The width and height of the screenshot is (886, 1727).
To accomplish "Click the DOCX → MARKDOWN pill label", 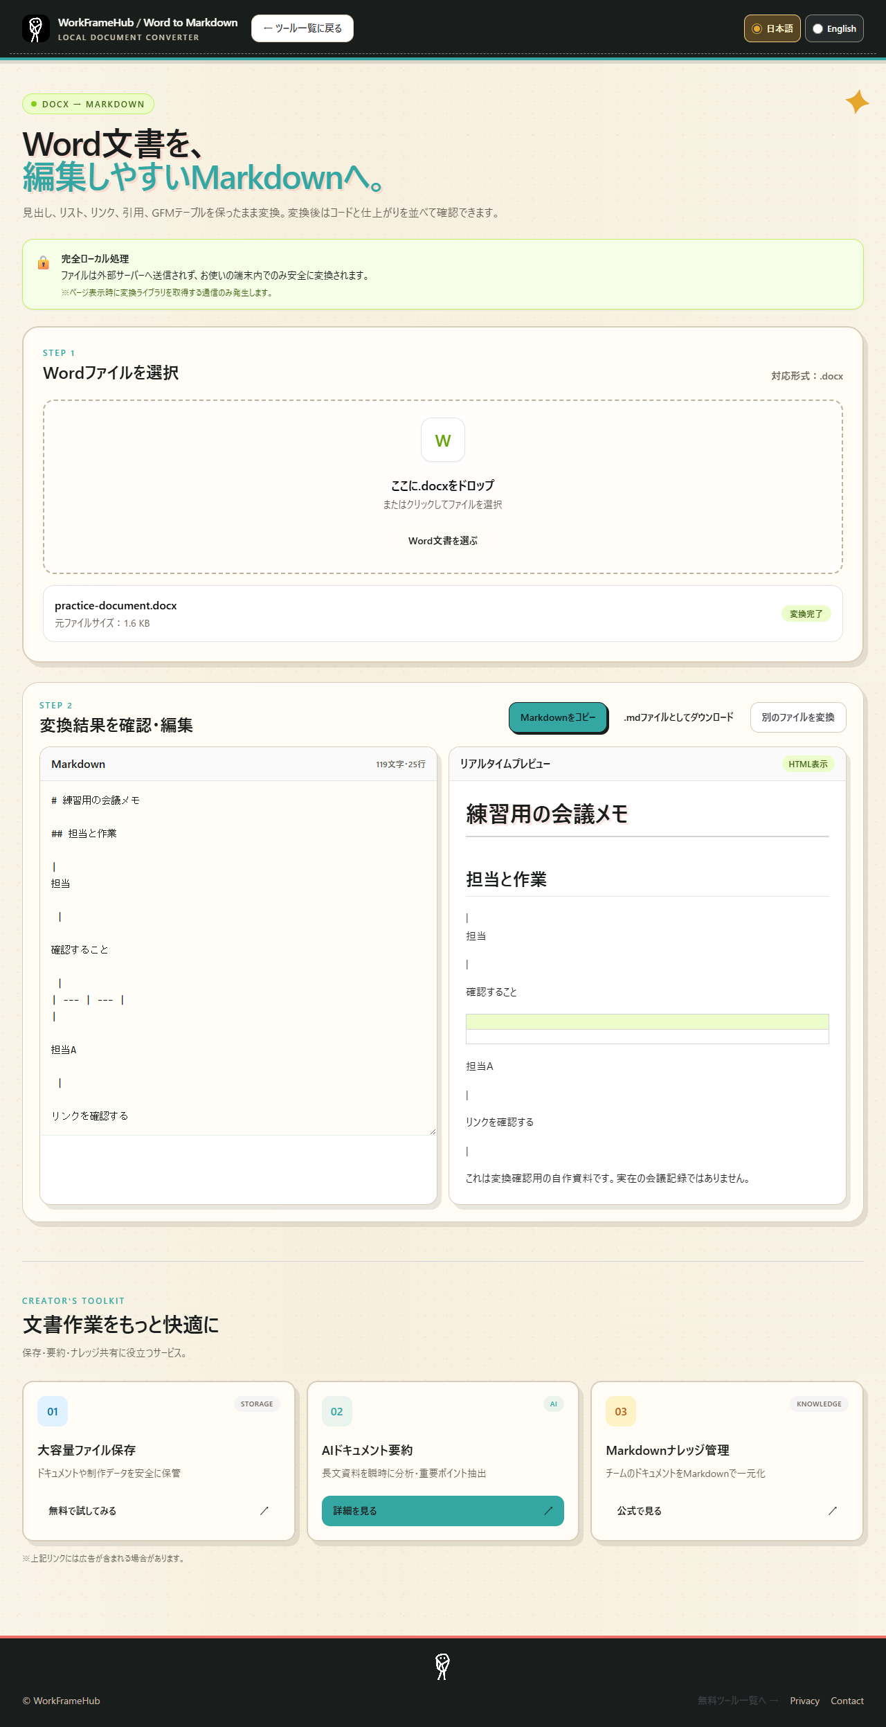I will (x=88, y=104).
